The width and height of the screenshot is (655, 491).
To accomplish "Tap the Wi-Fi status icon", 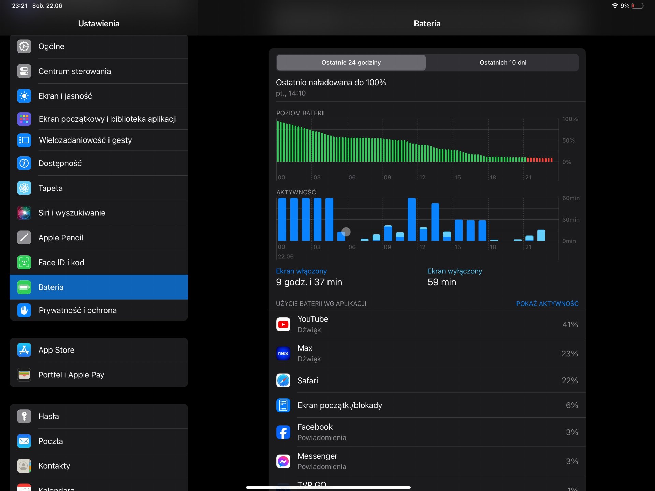I will 615,6.
